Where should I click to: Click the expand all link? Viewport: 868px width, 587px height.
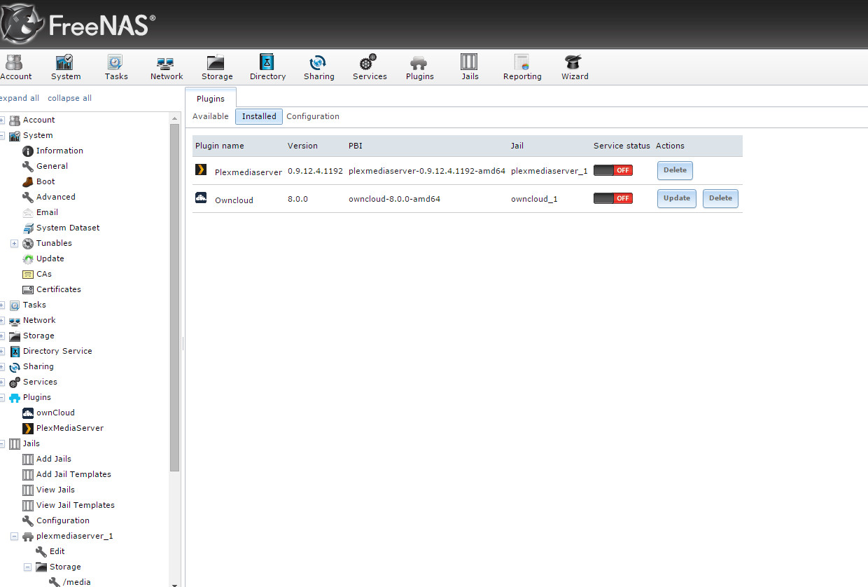20,98
